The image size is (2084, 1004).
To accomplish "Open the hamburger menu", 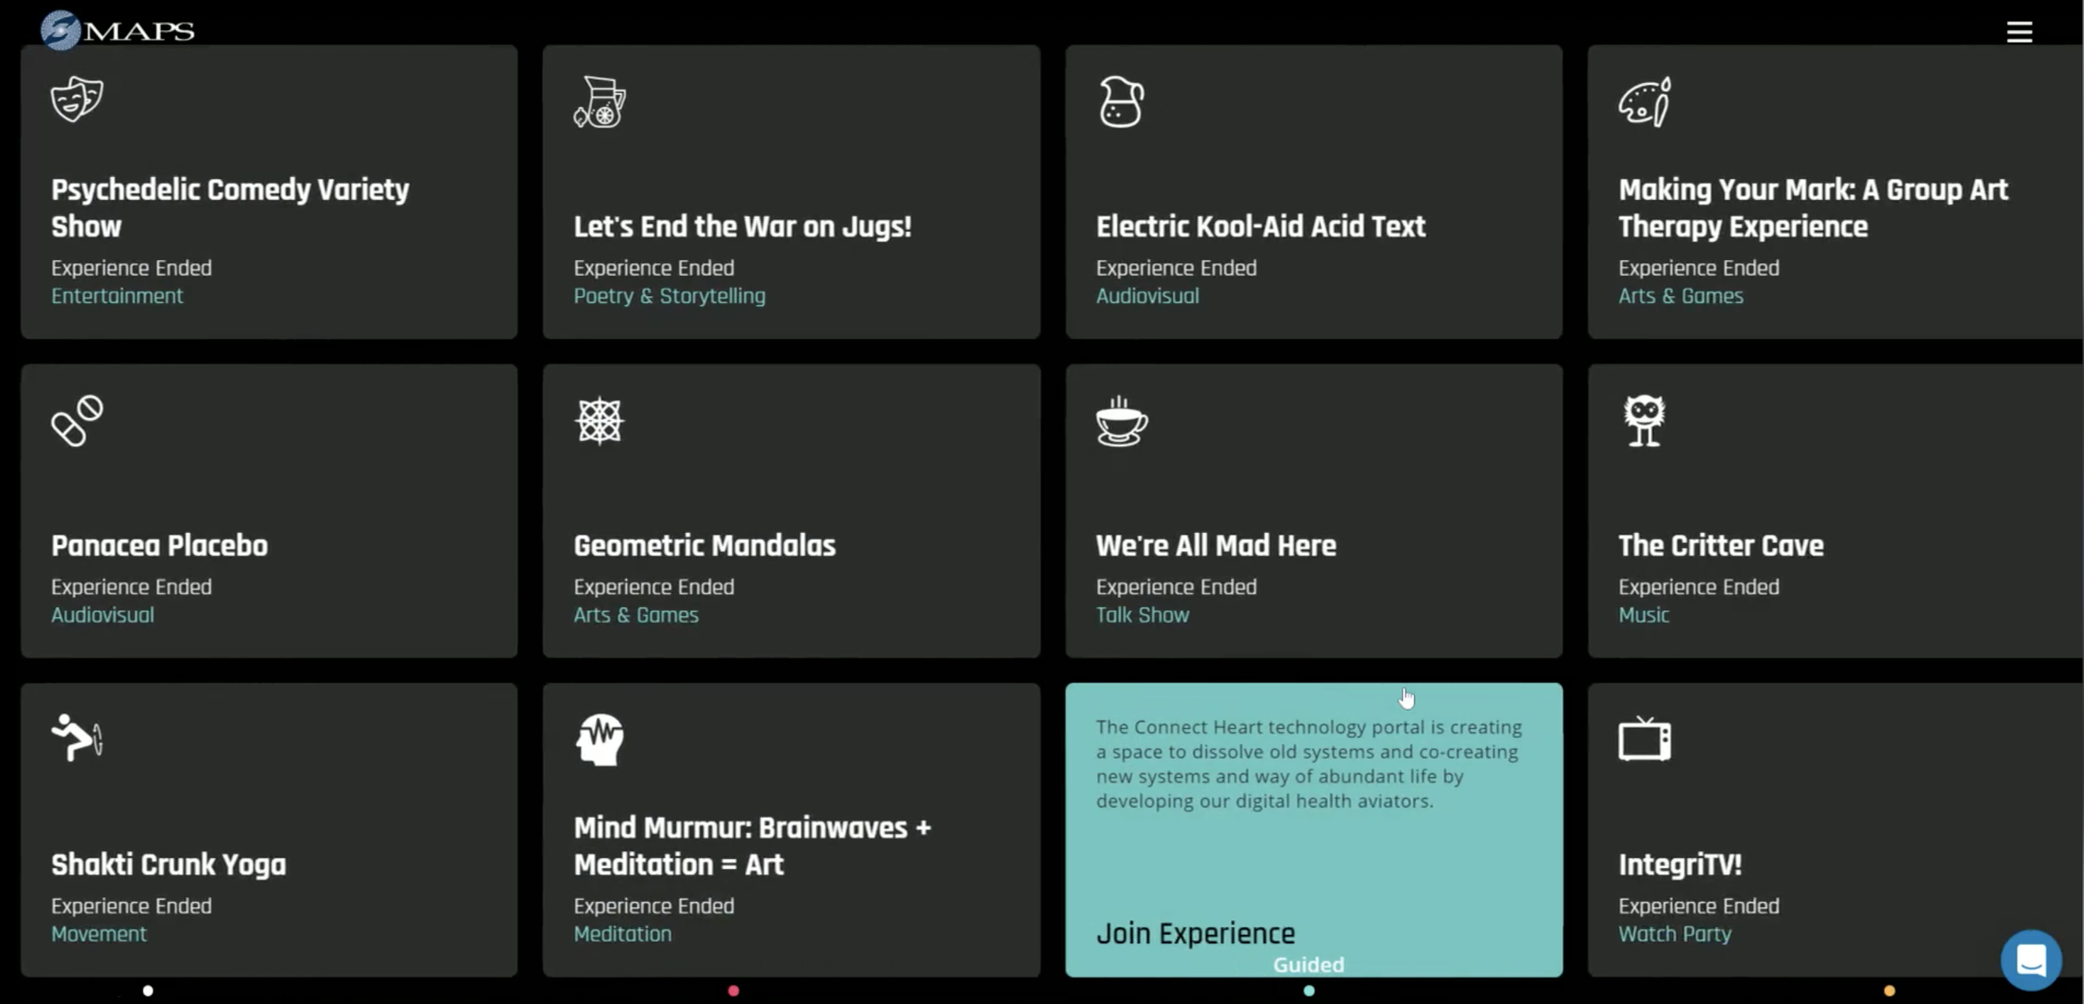I will click(2018, 32).
